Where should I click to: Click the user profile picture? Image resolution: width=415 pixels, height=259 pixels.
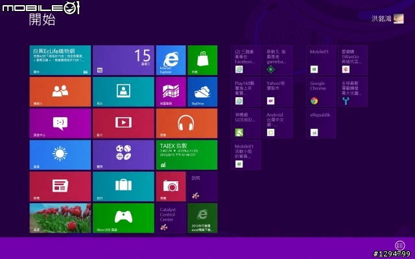pos(399,19)
